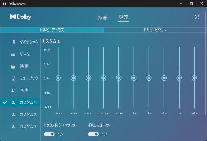
Task: Switch to the 製品 tab
Action: click(103, 17)
